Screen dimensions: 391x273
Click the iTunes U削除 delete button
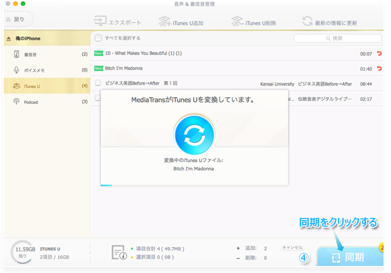click(x=253, y=22)
